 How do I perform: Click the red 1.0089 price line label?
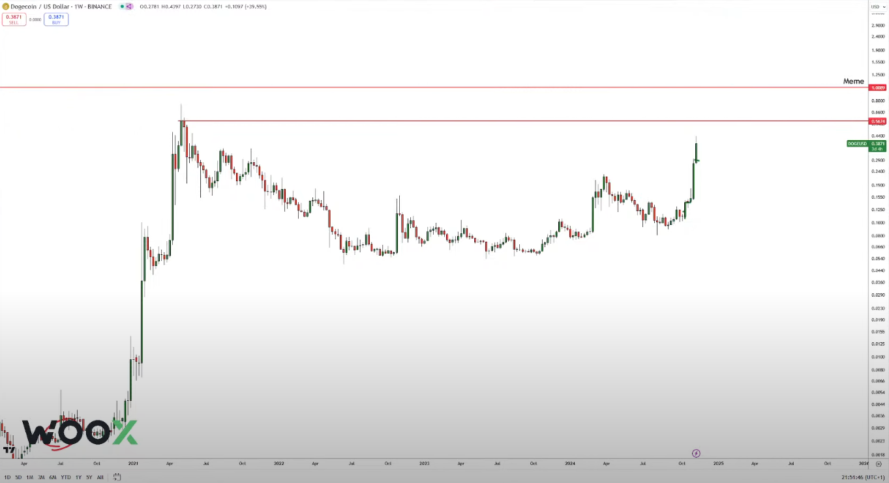878,87
